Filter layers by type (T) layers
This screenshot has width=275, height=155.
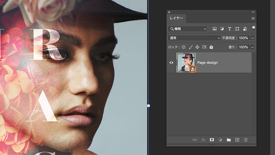coord(229,29)
